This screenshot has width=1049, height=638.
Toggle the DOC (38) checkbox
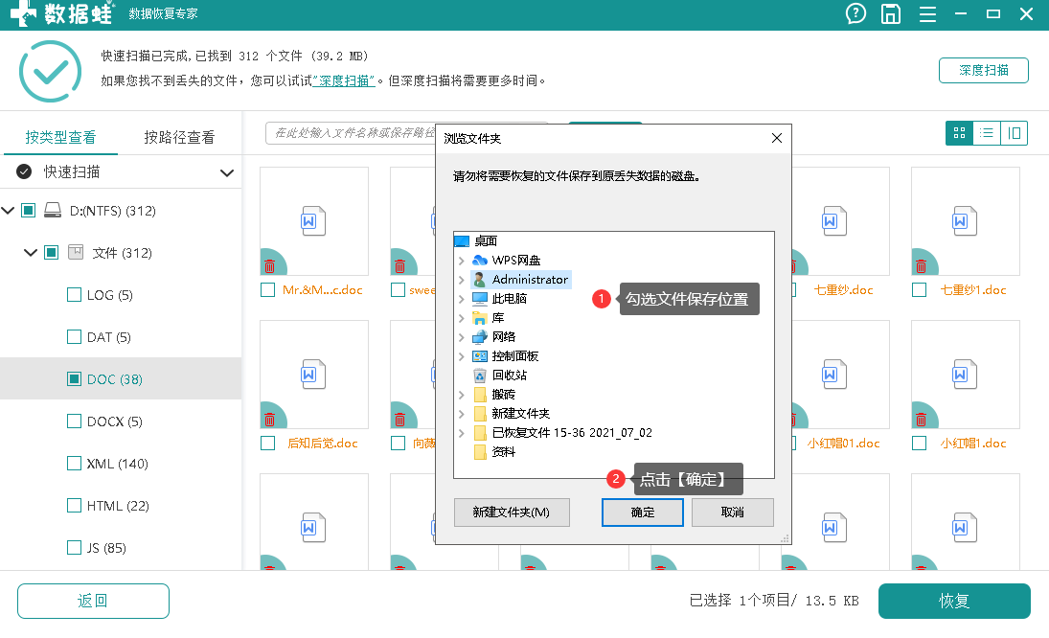click(75, 379)
